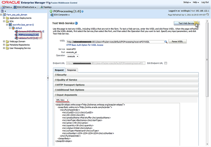Switch to the Response tab
The height and width of the screenshot is (147, 211).
[72, 70]
